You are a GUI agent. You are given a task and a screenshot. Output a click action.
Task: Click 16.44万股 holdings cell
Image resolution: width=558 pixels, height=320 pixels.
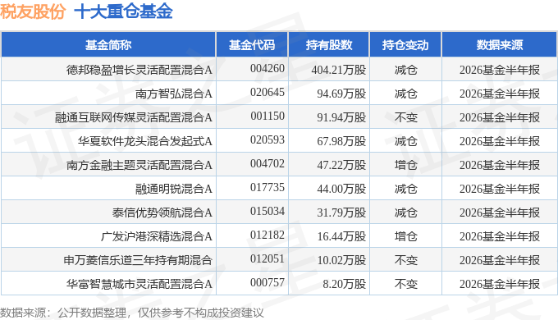click(341, 236)
